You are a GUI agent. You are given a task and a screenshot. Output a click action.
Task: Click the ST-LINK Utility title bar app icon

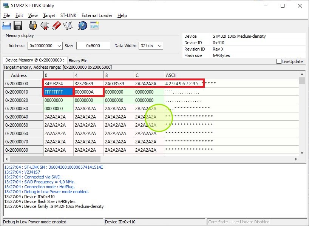click(x=6, y=6)
